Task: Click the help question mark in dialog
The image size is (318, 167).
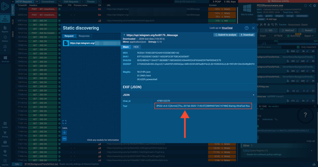Action: 247,28
